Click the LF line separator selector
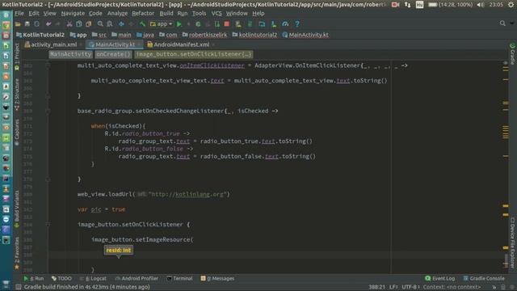 [x=393, y=287]
